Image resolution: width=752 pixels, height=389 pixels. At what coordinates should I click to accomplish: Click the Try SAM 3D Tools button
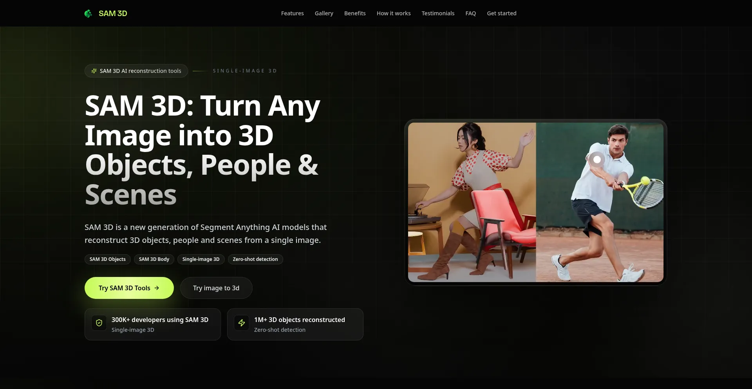pos(129,288)
